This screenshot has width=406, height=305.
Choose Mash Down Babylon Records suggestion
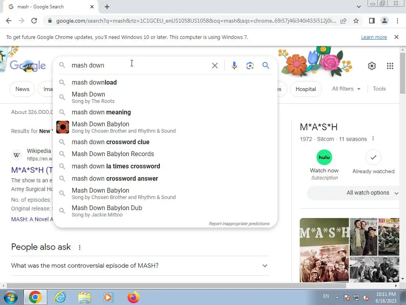pos(165,154)
